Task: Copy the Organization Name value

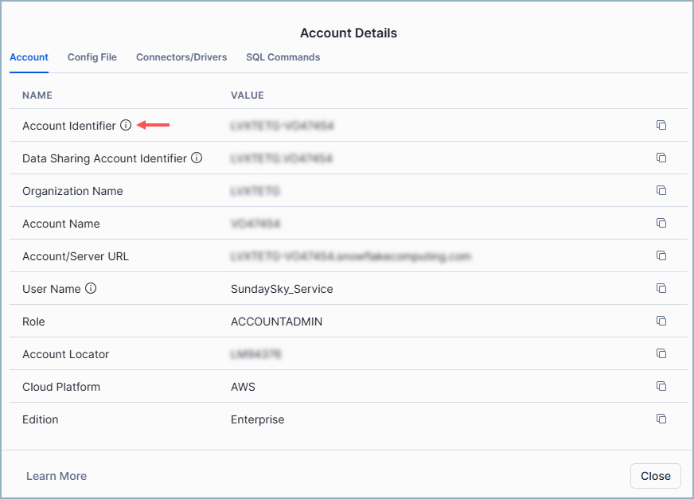Action: pos(661,190)
